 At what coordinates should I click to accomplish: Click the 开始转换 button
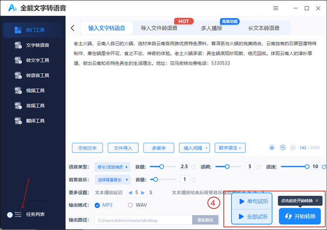[300, 216]
